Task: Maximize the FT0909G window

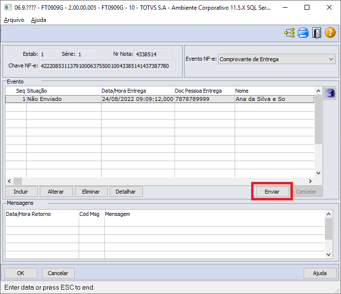Action: [307, 8]
